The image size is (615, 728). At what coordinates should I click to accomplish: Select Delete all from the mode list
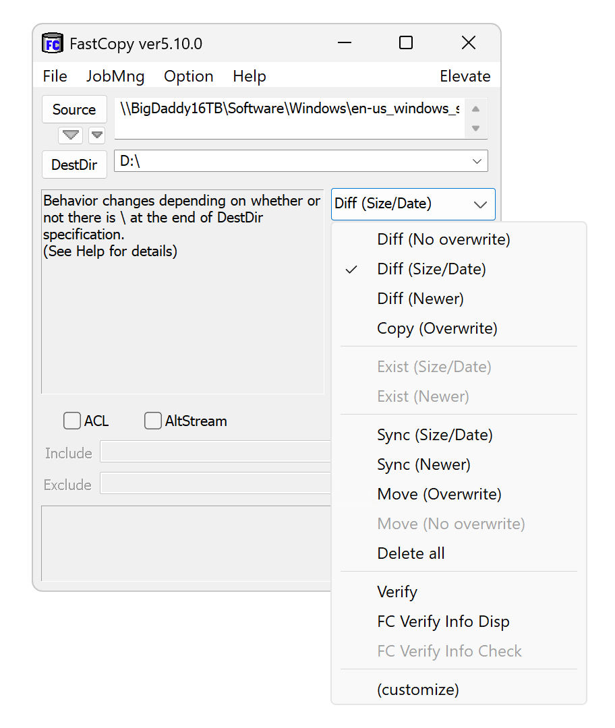(411, 554)
